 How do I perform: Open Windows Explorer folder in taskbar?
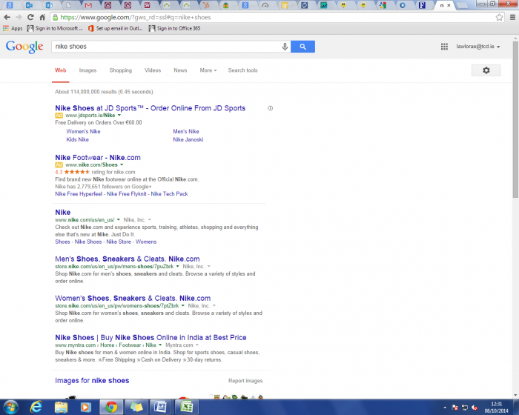point(61,407)
